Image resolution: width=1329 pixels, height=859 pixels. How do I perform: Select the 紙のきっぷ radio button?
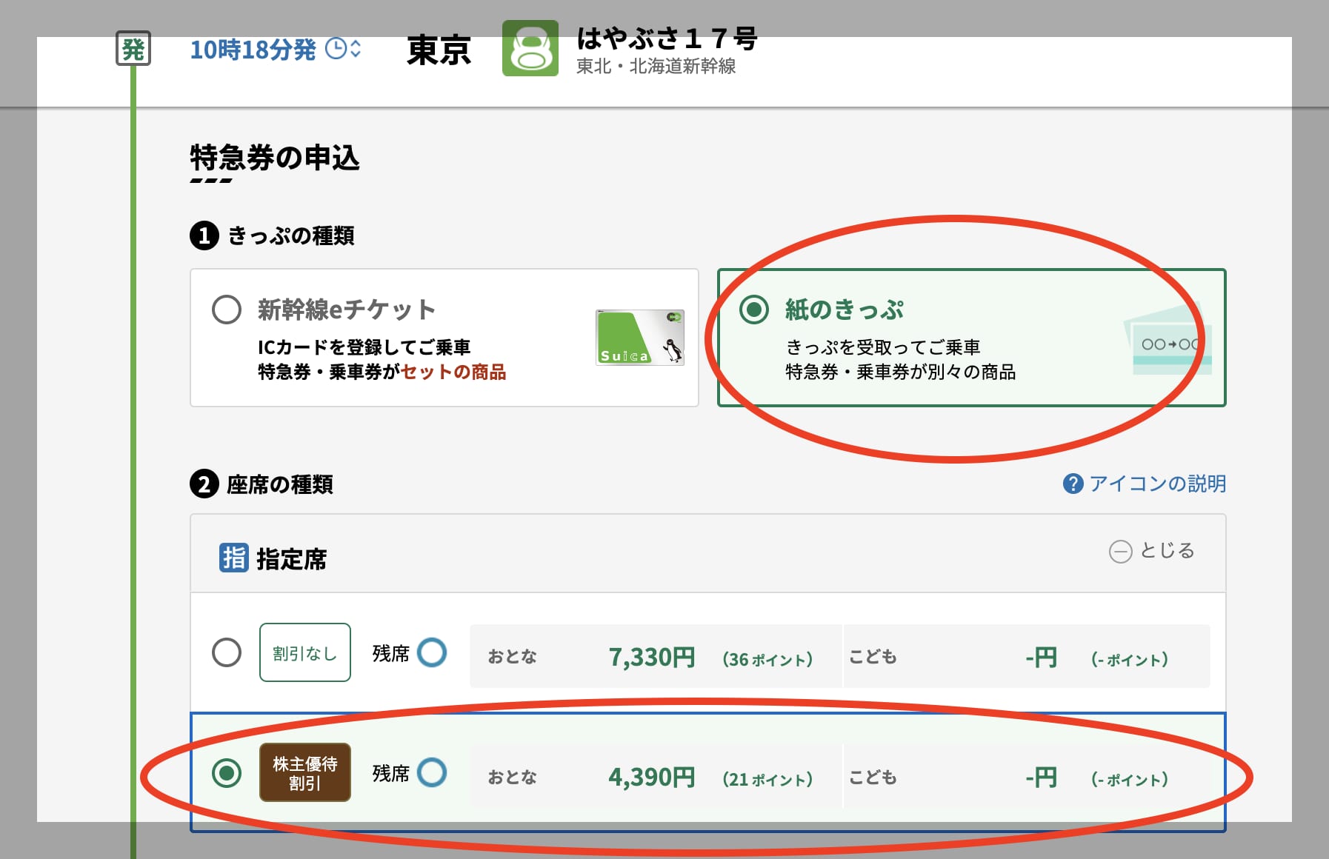[x=756, y=310]
